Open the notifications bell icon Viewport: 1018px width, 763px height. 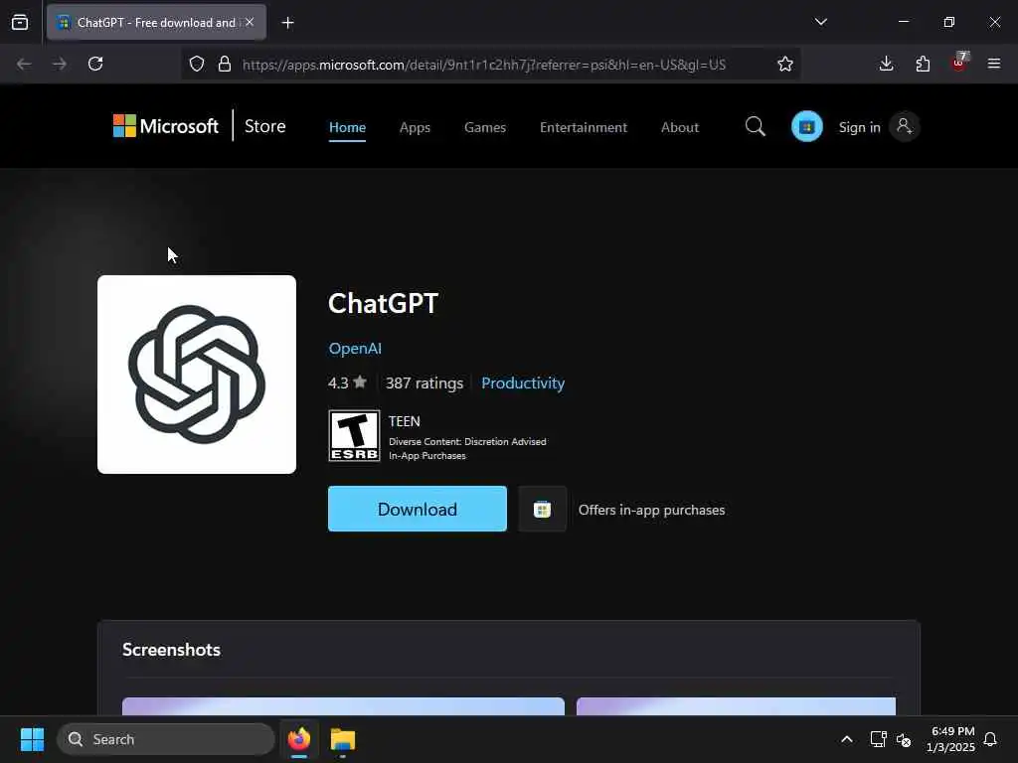coord(990,739)
